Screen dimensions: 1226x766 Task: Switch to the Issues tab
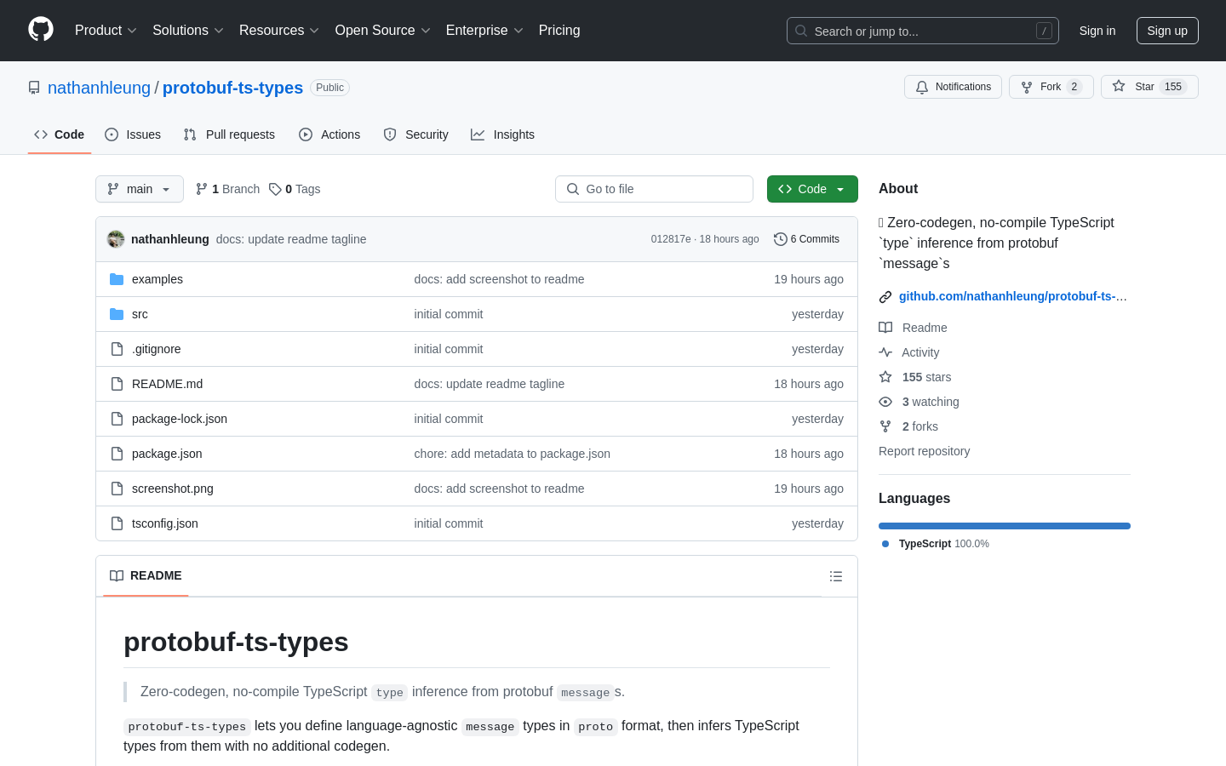click(x=133, y=134)
